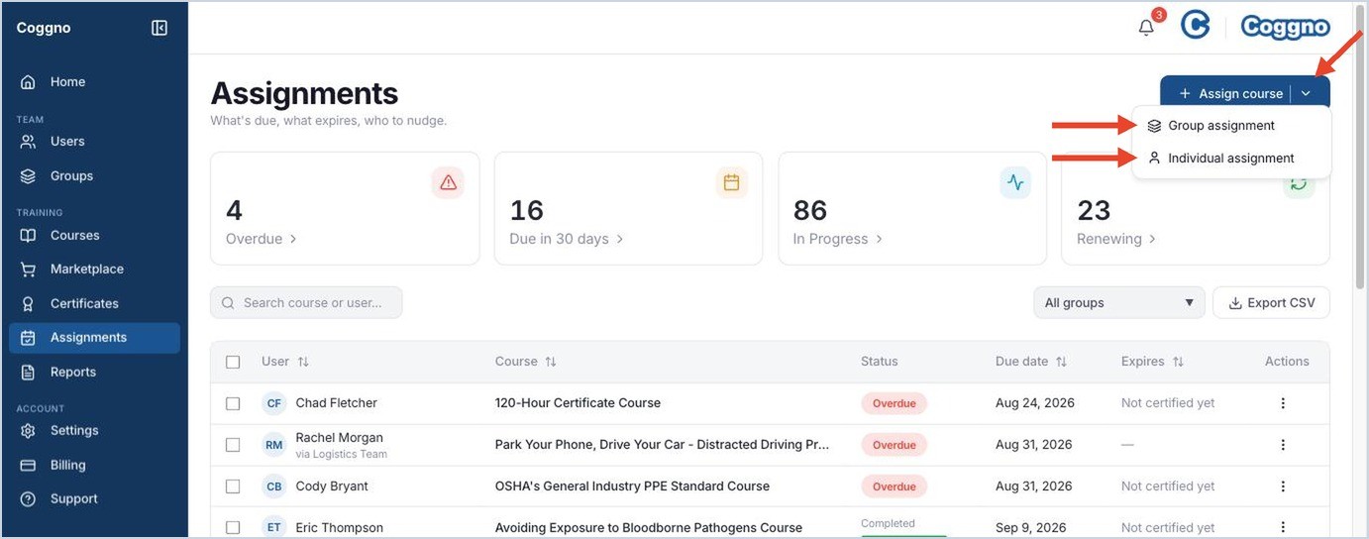
Task: Check the box for Eric Thompson row
Action: click(x=233, y=527)
